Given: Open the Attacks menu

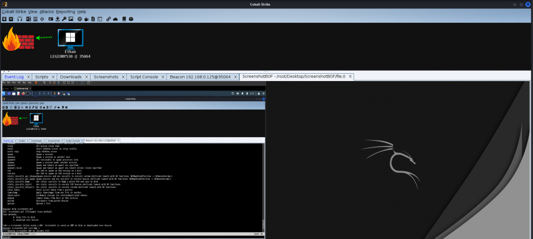Looking at the screenshot, I should (x=46, y=11).
